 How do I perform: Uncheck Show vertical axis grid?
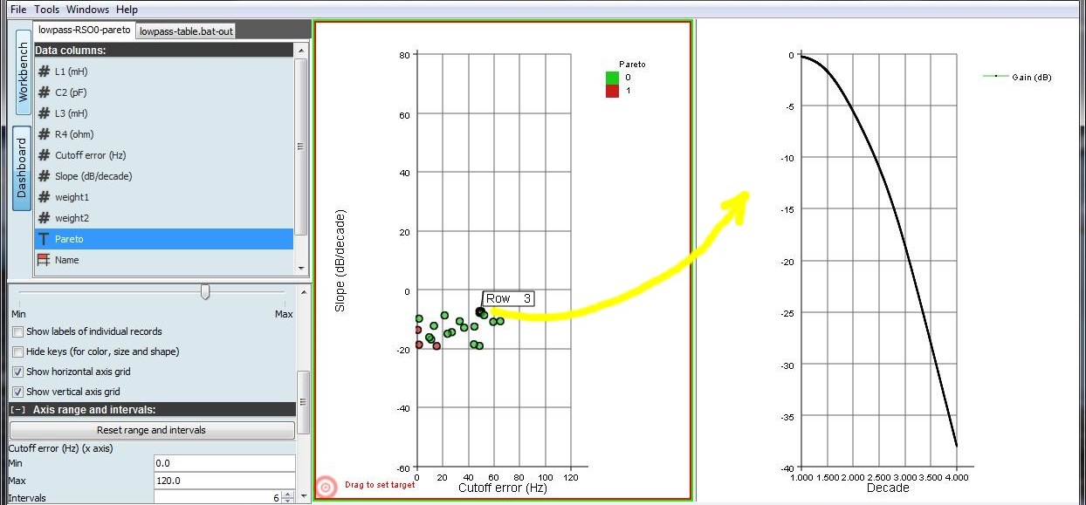18,392
